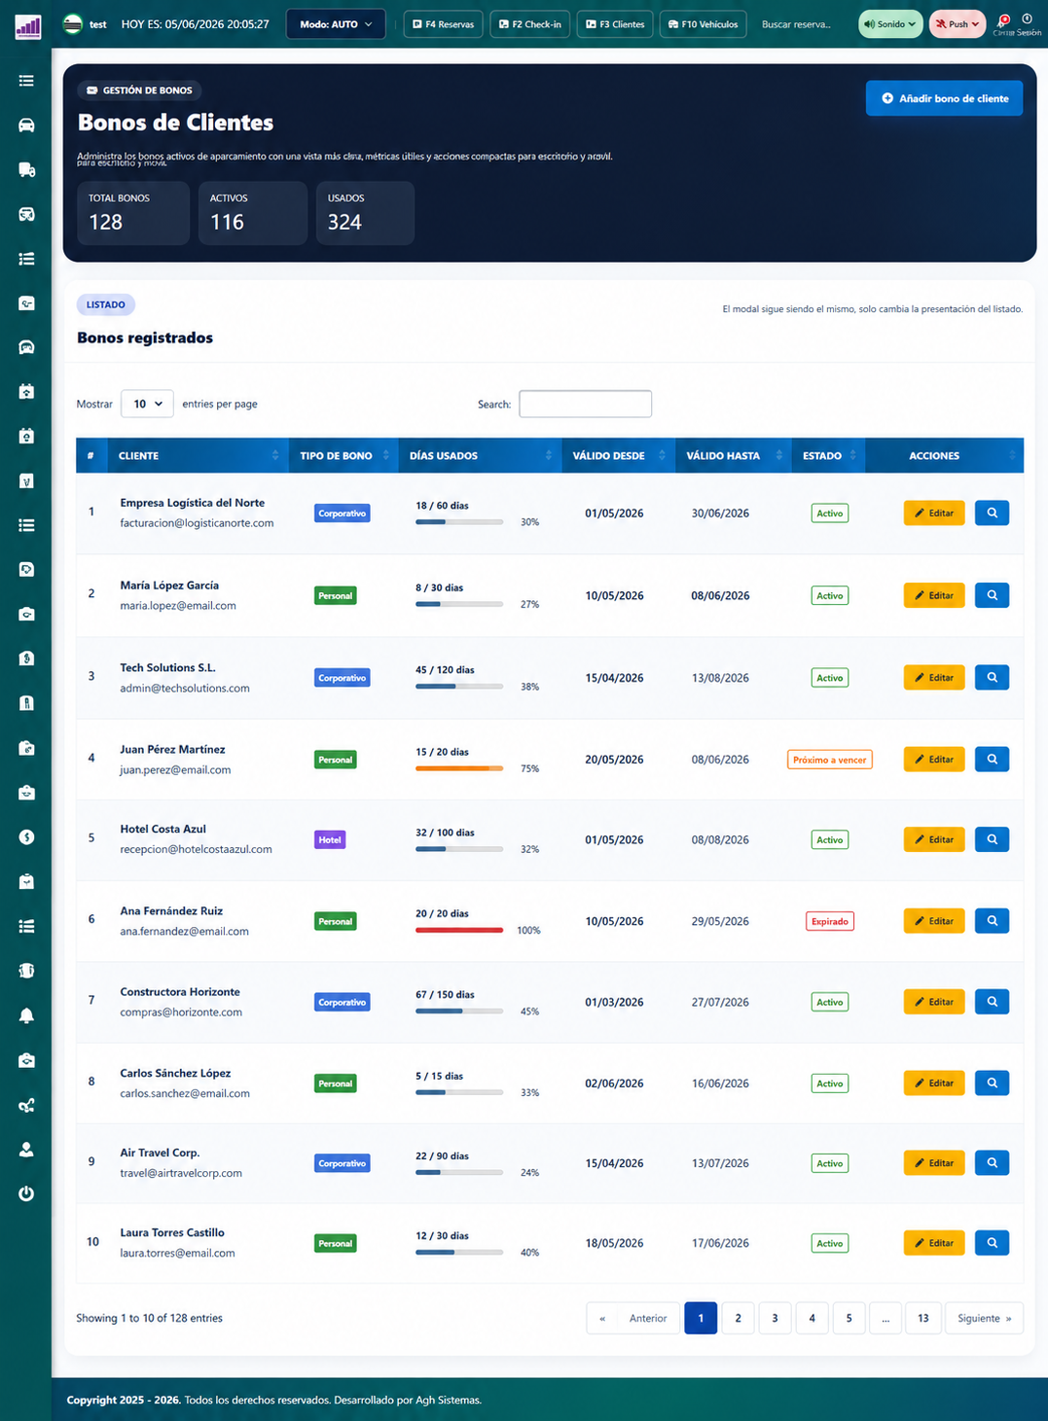The height and width of the screenshot is (1421, 1048).
Task: Sort by TIPO DE BONO column
Action: [386, 455]
